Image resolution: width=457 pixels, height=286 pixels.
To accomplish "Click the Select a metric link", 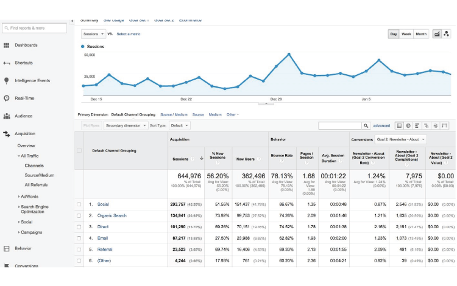I will click(128, 34).
